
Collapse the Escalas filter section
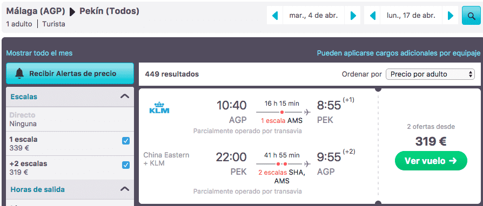[124, 97]
